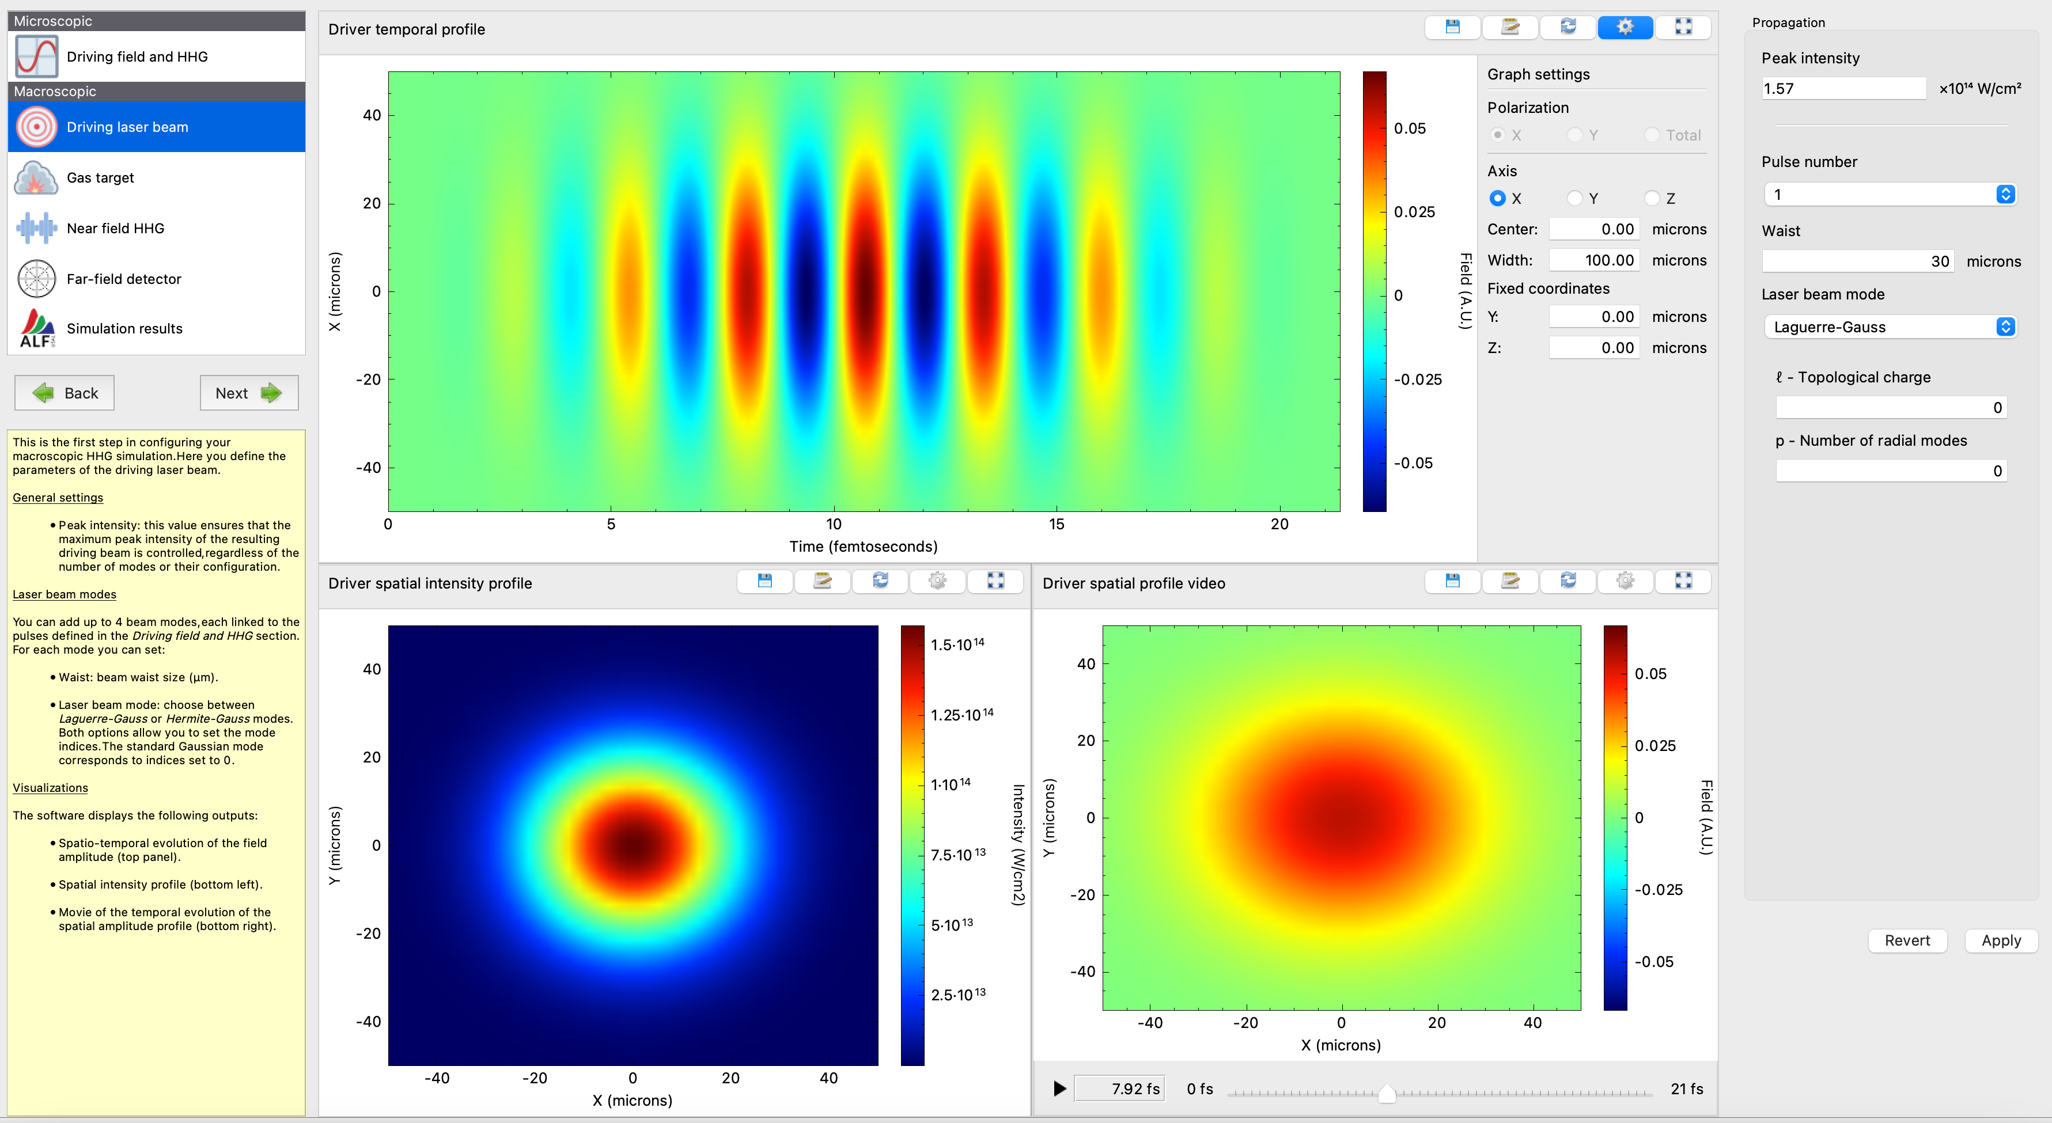Open the Laser beam mode dropdown
2052x1123 pixels.
coord(1890,327)
